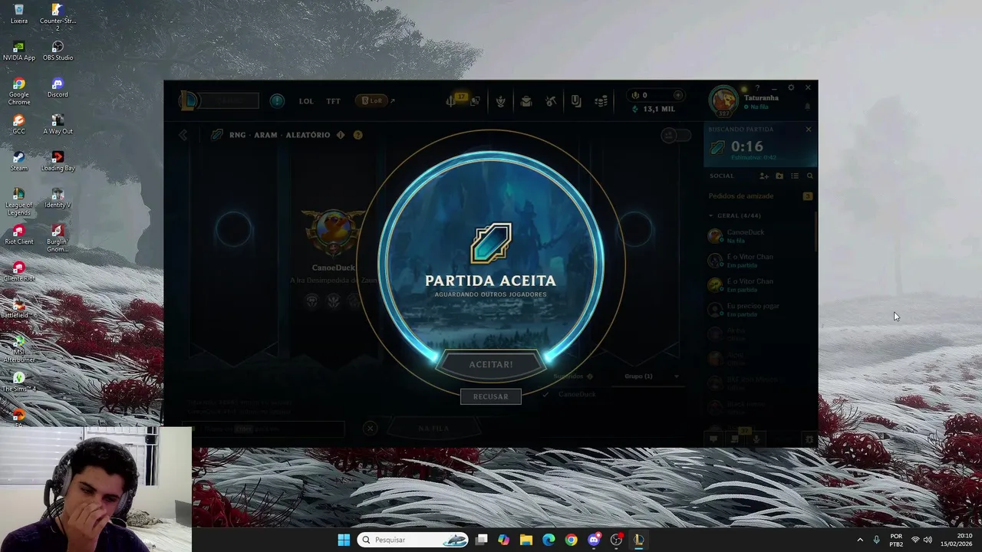Open client settings gear icon
982x552 pixels.
coord(791,87)
